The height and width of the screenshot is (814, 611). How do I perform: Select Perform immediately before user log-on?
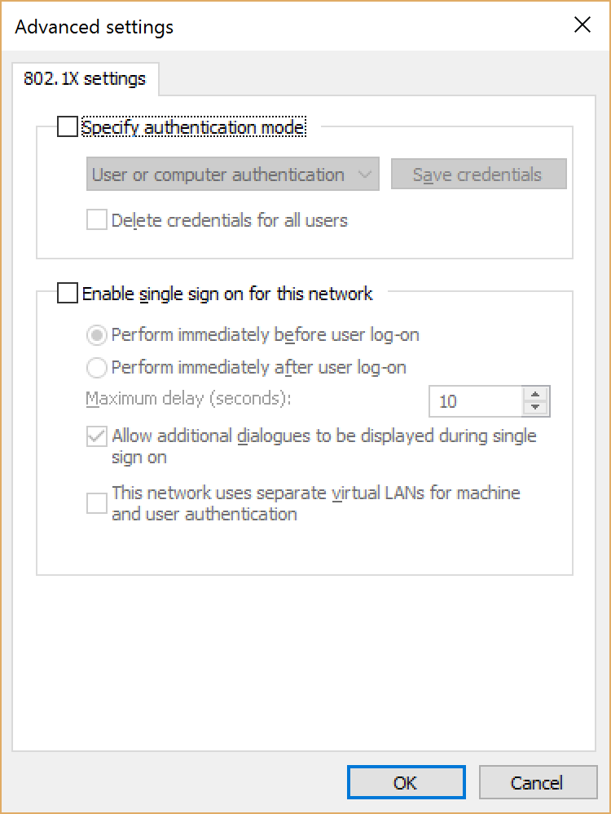point(96,335)
